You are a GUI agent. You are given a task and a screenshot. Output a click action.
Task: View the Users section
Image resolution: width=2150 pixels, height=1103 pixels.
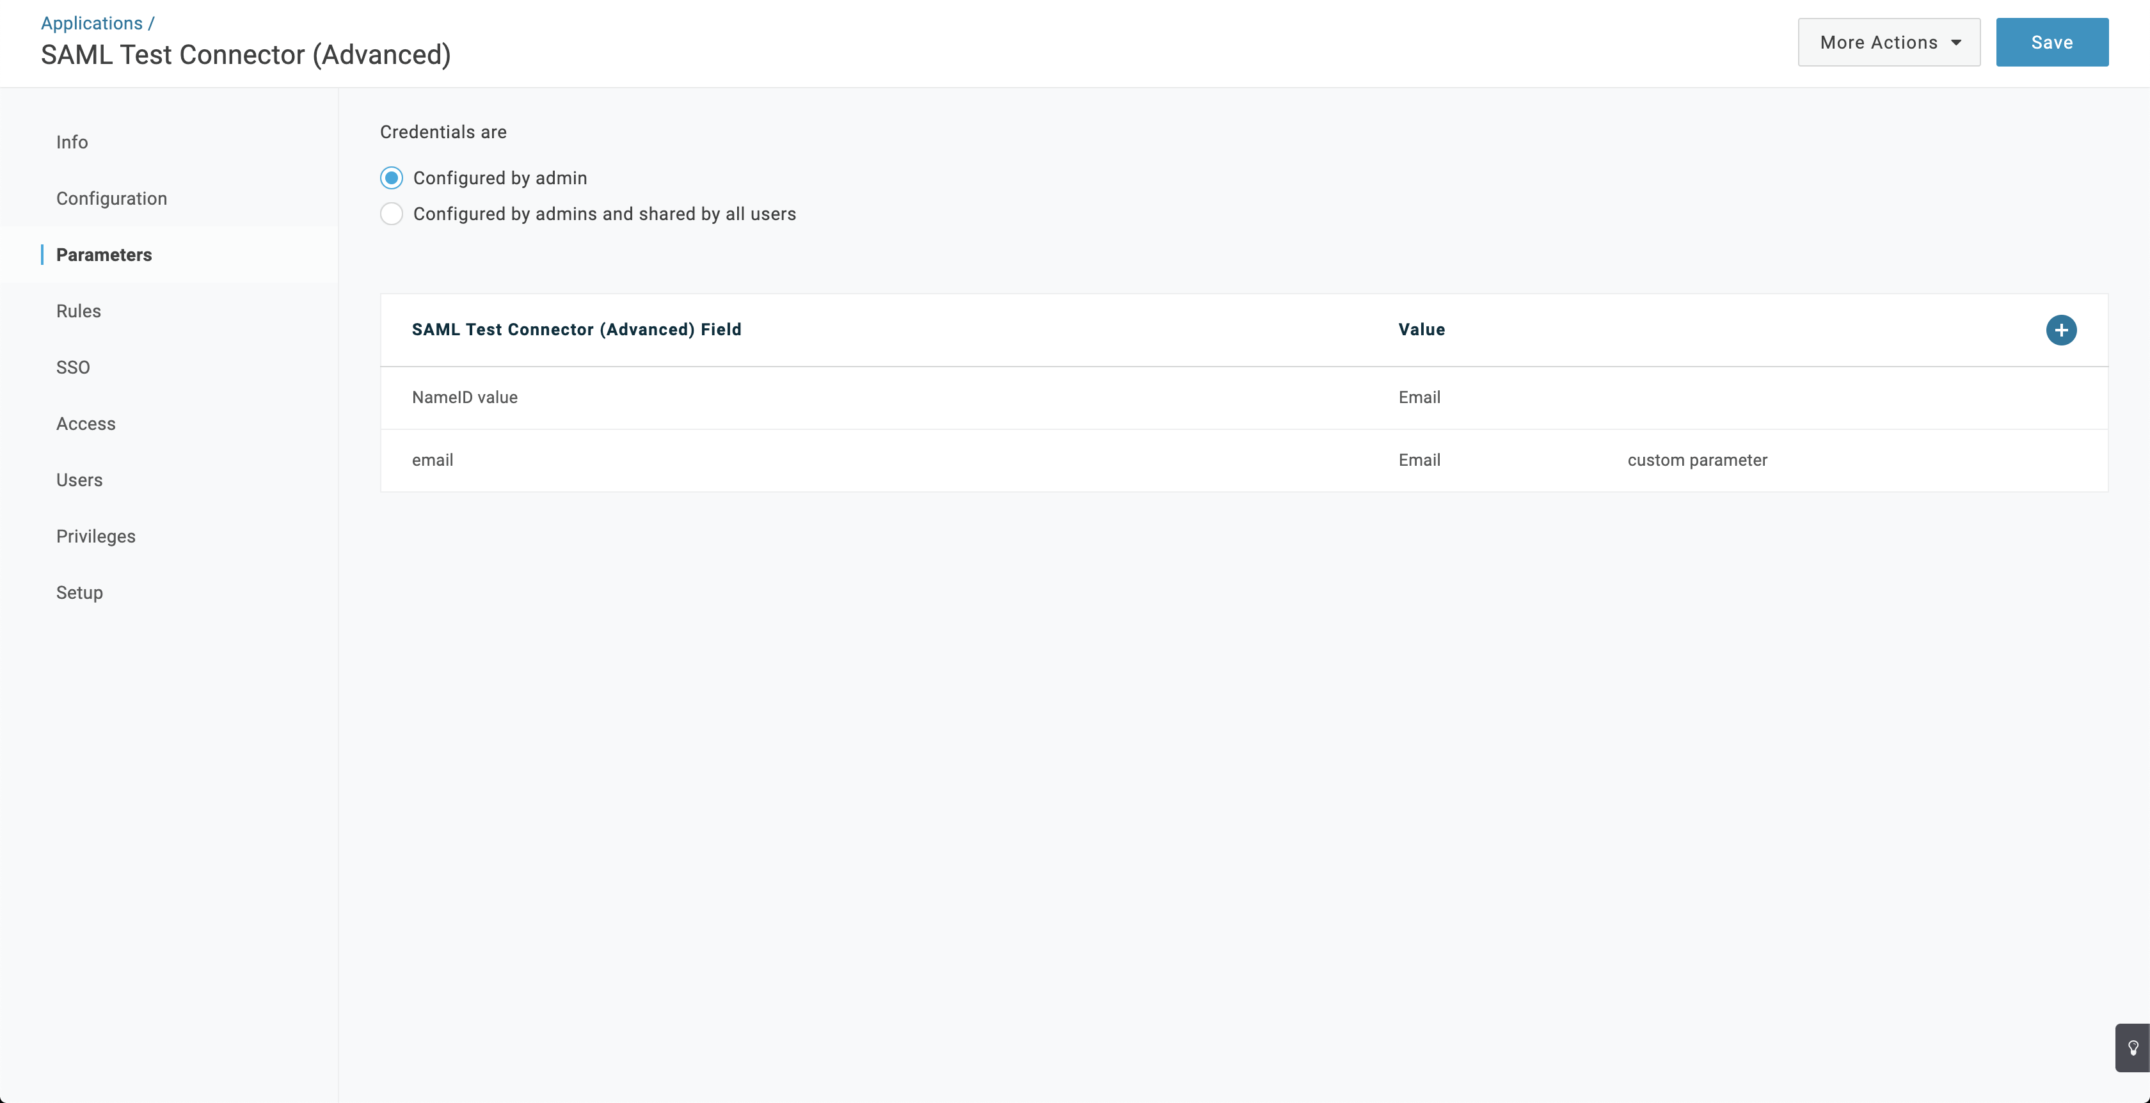79,480
